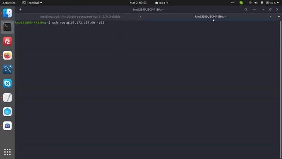
Task: Switch to root@ngxpgd incubator-pagespeed tab
Action: tap(80, 17)
